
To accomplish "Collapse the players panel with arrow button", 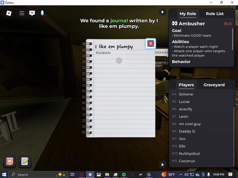I will pos(162,165).
